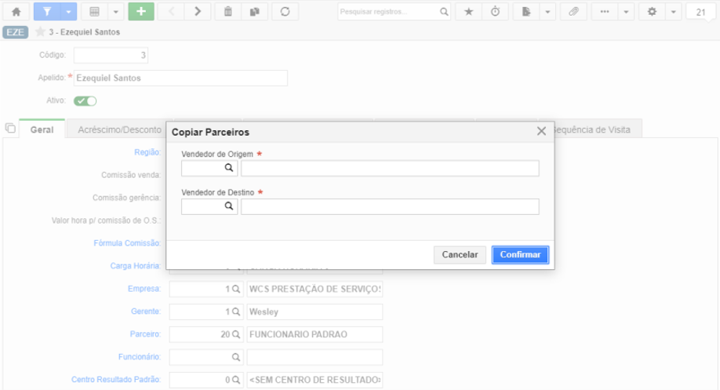Add a new record with plus button
Screen dimensions: 720x390
pyautogui.click(x=141, y=12)
